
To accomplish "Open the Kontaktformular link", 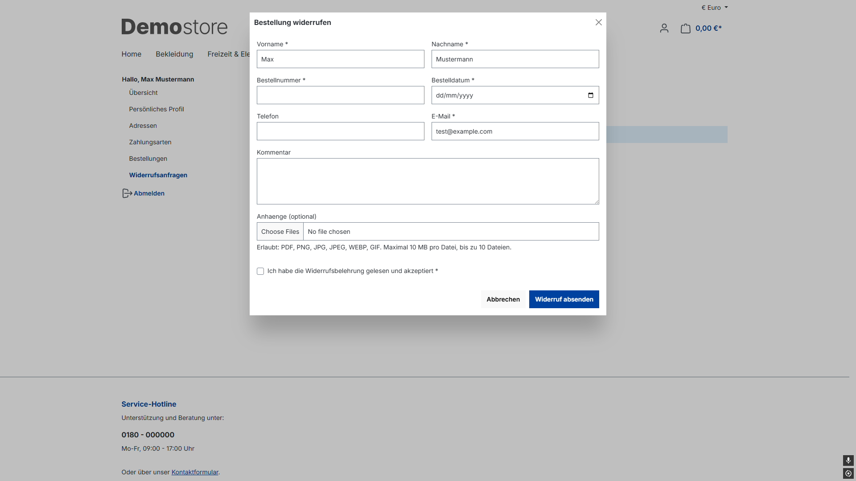I will point(195,472).
